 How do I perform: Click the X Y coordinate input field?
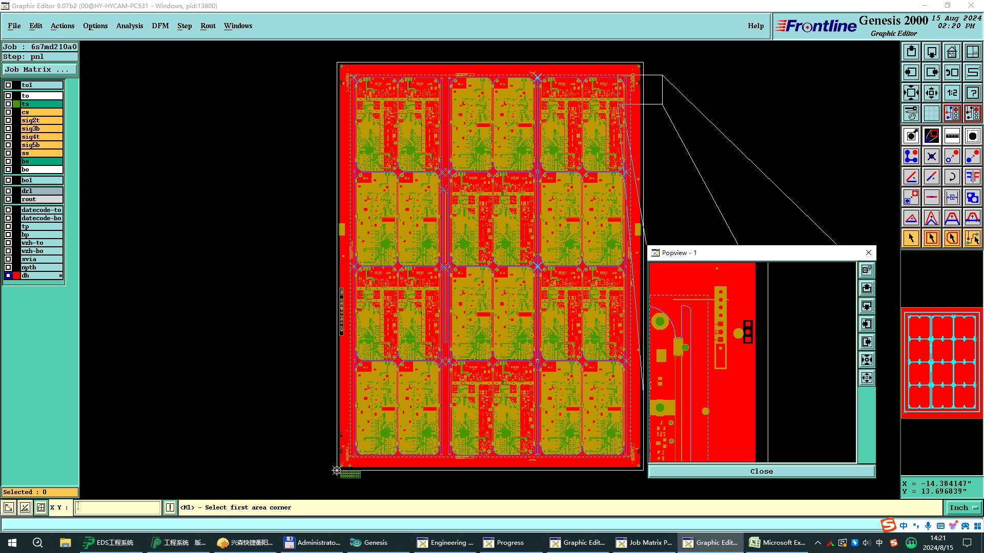(x=118, y=507)
